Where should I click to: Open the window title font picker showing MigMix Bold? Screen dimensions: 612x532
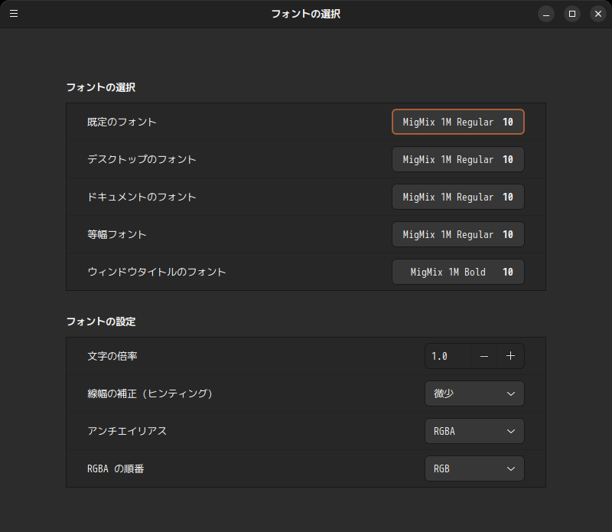457,272
